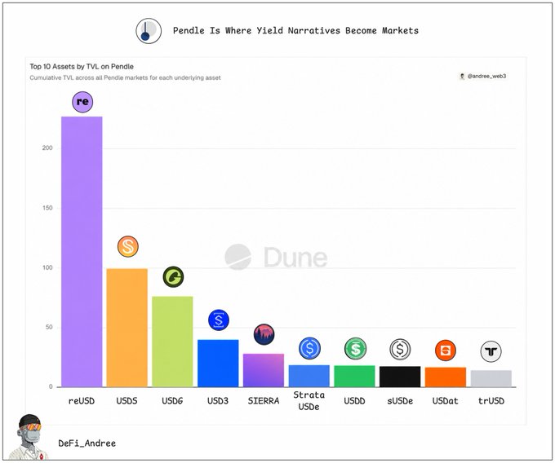Click the purple 're' reUSD token icon

(x=82, y=102)
